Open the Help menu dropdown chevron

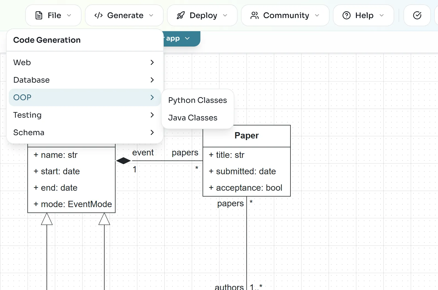(382, 15)
